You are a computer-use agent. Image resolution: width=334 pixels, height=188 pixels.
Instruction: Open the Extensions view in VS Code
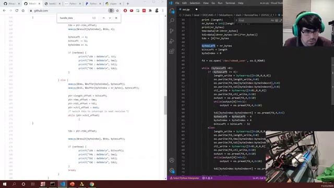pos(172,51)
